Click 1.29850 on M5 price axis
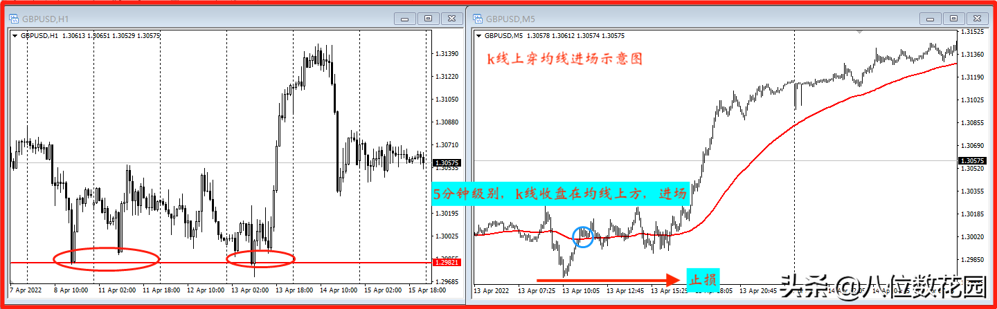 click(972, 260)
